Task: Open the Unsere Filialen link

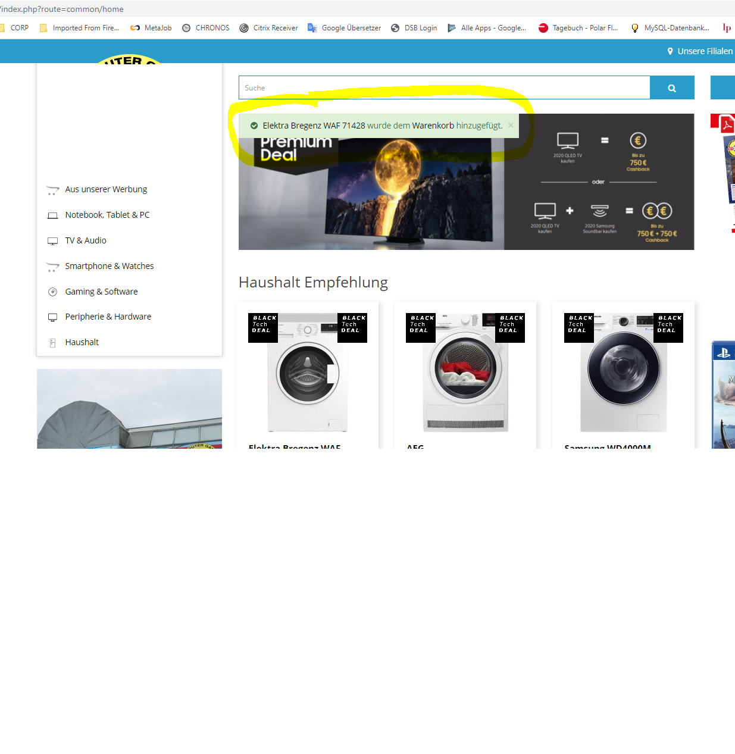Action: click(x=705, y=51)
